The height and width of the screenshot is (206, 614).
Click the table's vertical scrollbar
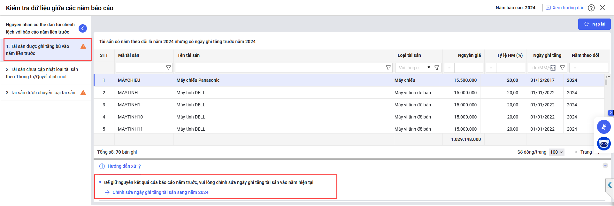click(606, 82)
